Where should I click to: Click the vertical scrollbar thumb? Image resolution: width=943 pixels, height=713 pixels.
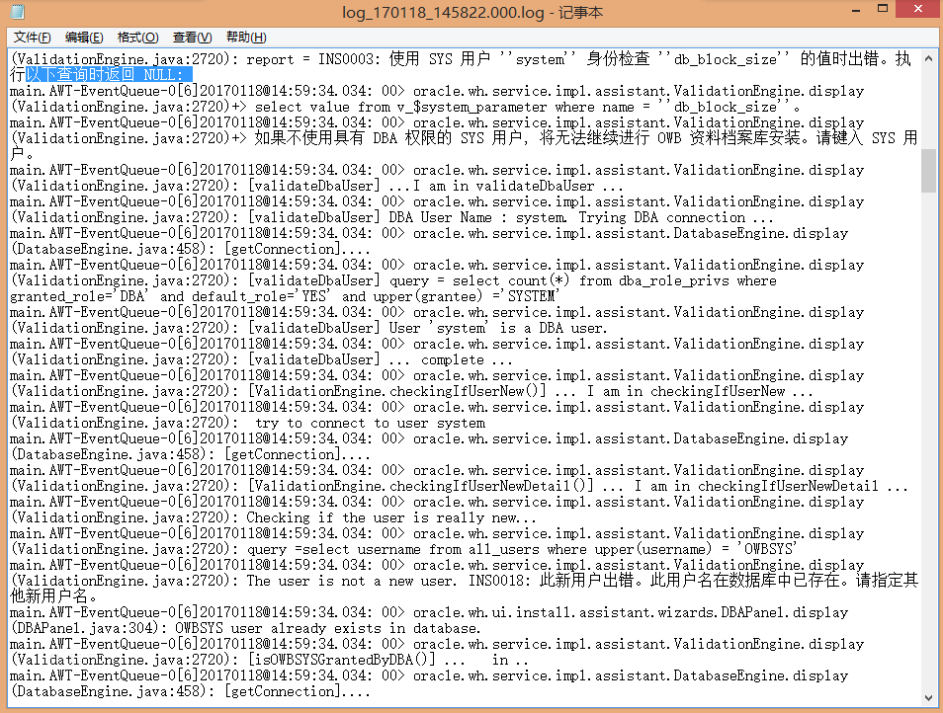click(x=928, y=171)
